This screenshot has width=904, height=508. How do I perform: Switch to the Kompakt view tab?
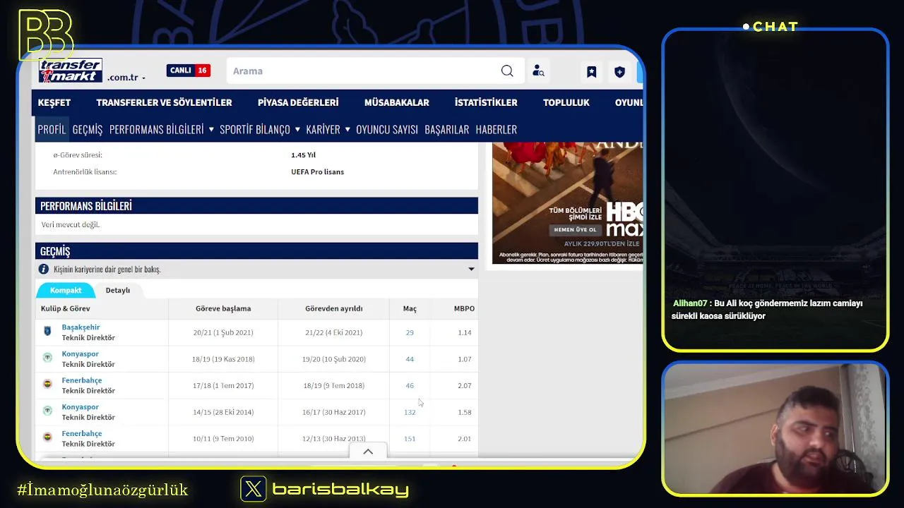click(x=66, y=290)
